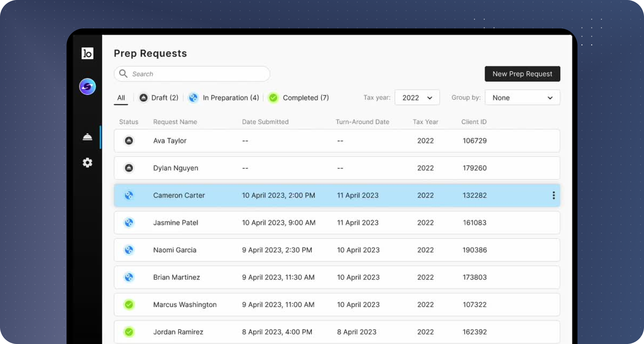Expand the Tax year 2022 dropdown
Screen dimensions: 644x344
(417, 98)
